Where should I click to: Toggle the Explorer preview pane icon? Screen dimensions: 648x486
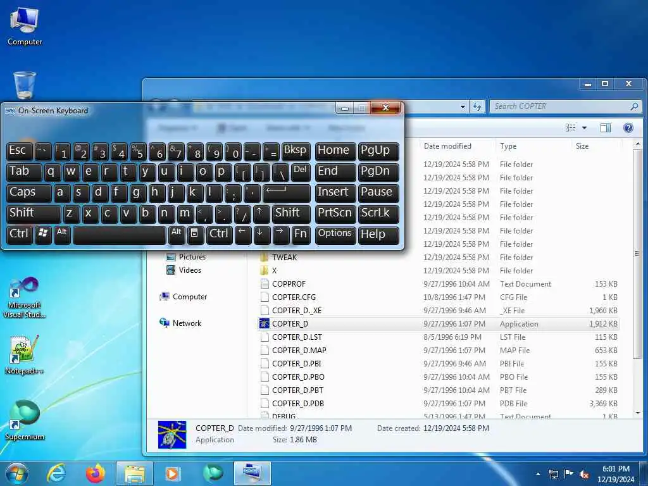(x=606, y=128)
